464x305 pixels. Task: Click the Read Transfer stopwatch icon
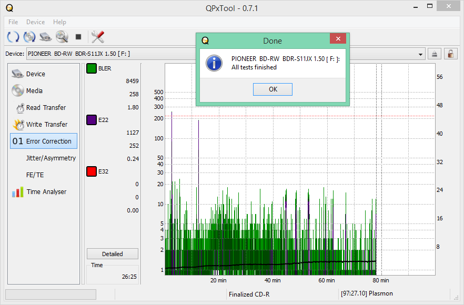(x=20, y=108)
